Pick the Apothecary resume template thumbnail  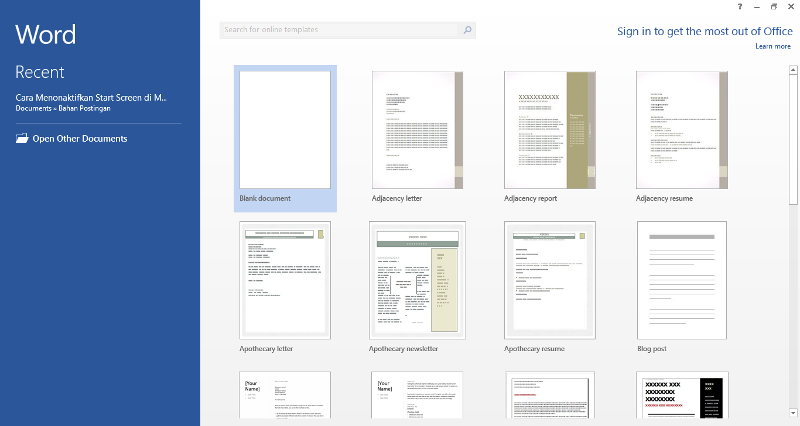pos(550,280)
